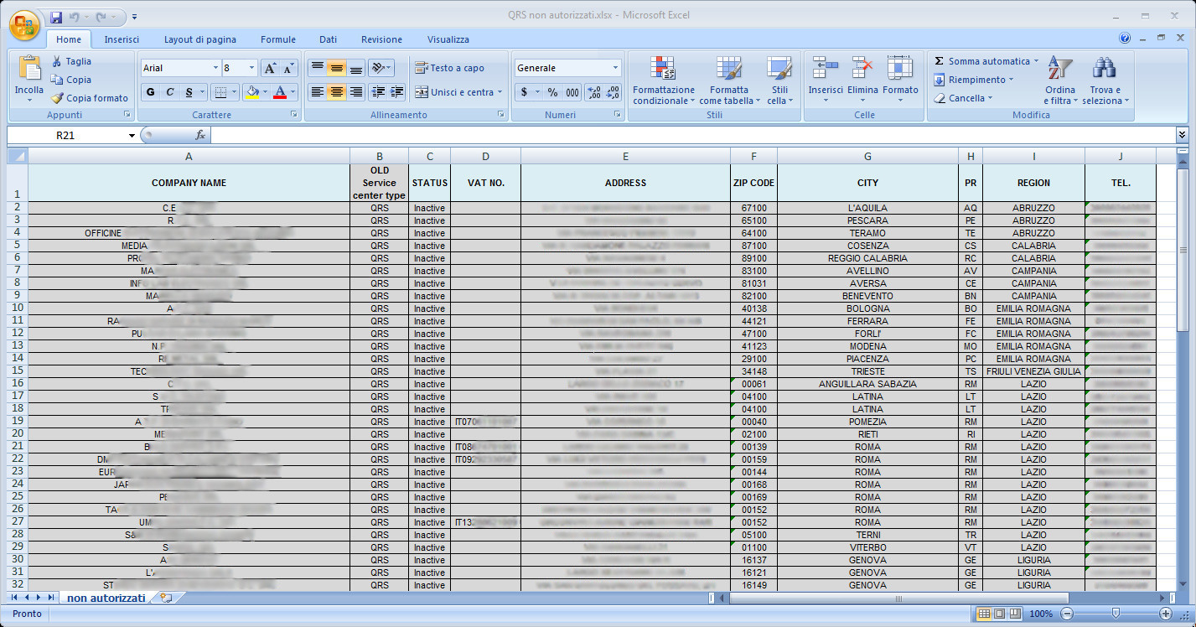Click increase decimal icon

pos(593,92)
